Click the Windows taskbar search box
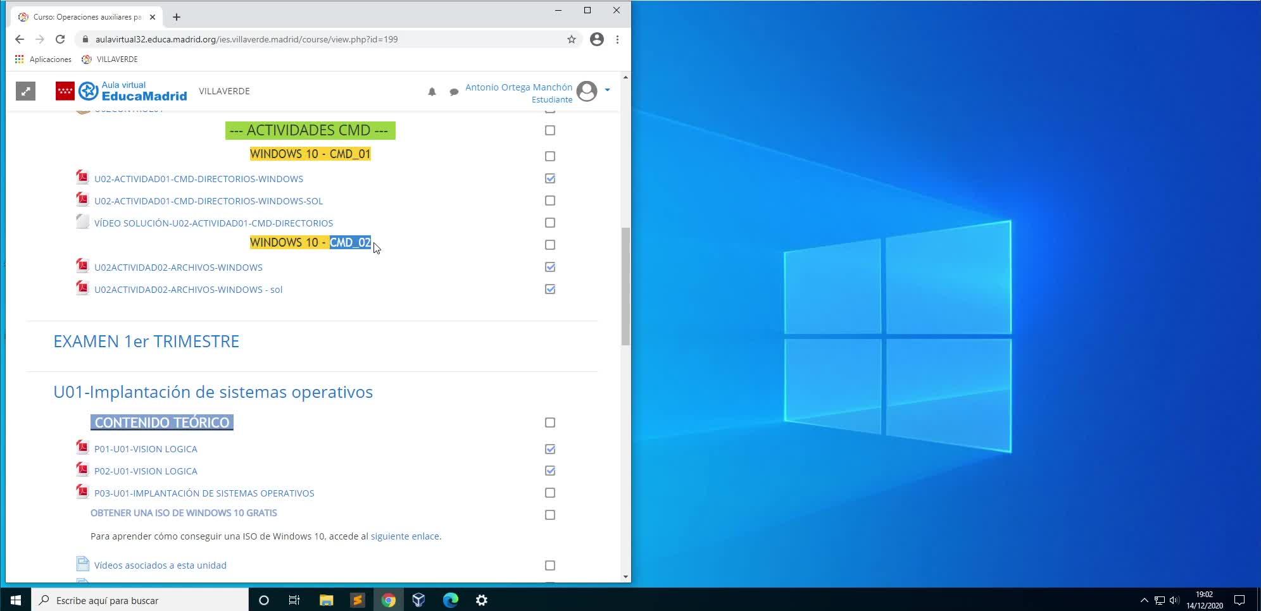 point(139,600)
